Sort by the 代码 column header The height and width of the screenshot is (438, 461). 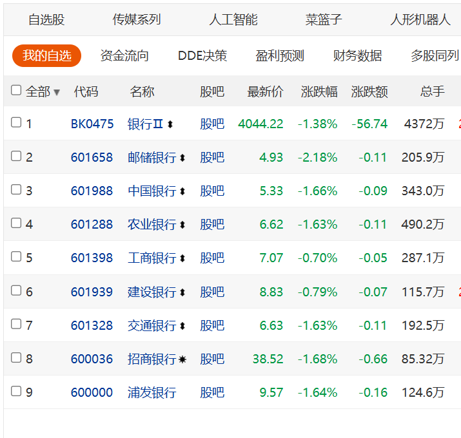click(x=86, y=91)
